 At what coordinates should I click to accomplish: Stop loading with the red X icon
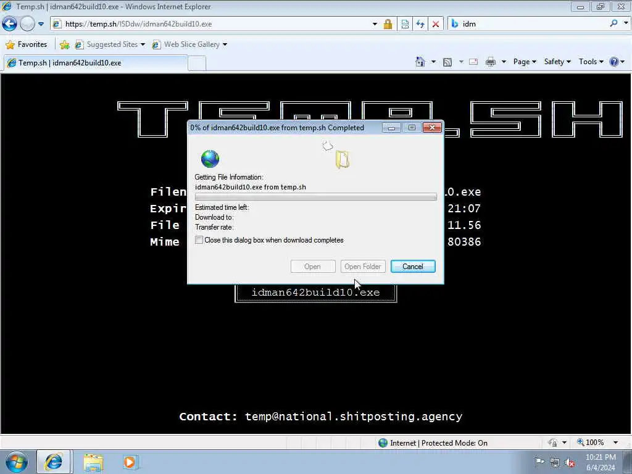click(x=435, y=24)
